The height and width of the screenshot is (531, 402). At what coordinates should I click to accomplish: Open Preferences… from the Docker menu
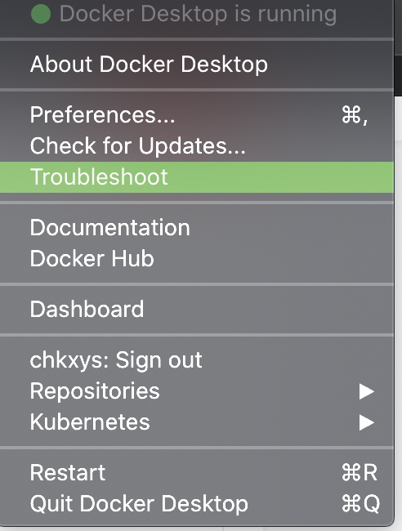pos(197,115)
